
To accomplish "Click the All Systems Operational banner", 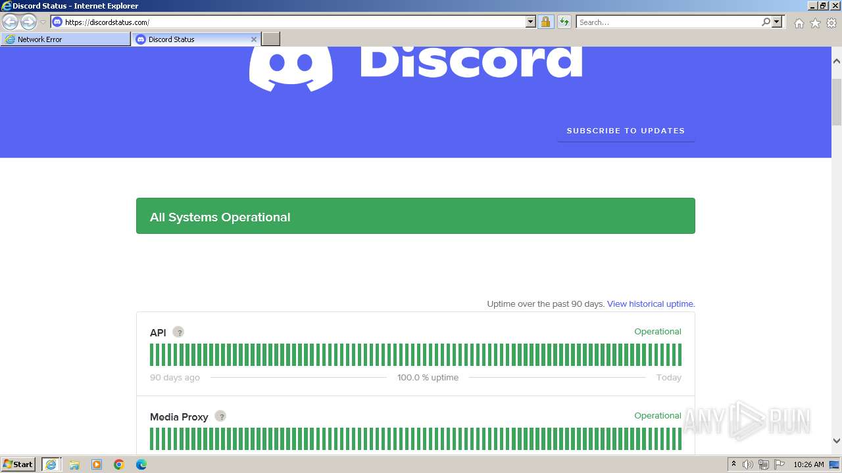I will click(x=416, y=216).
